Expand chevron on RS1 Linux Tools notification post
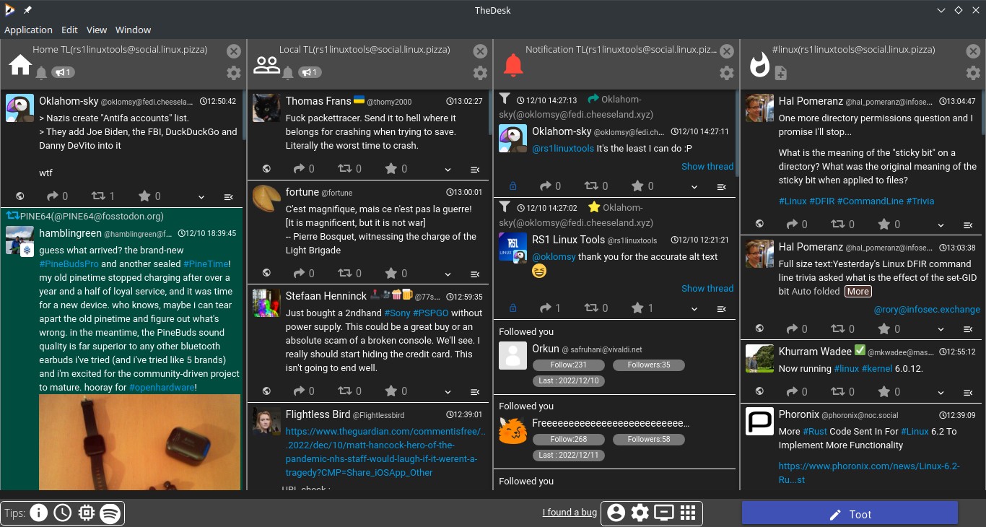 click(x=694, y=308)
